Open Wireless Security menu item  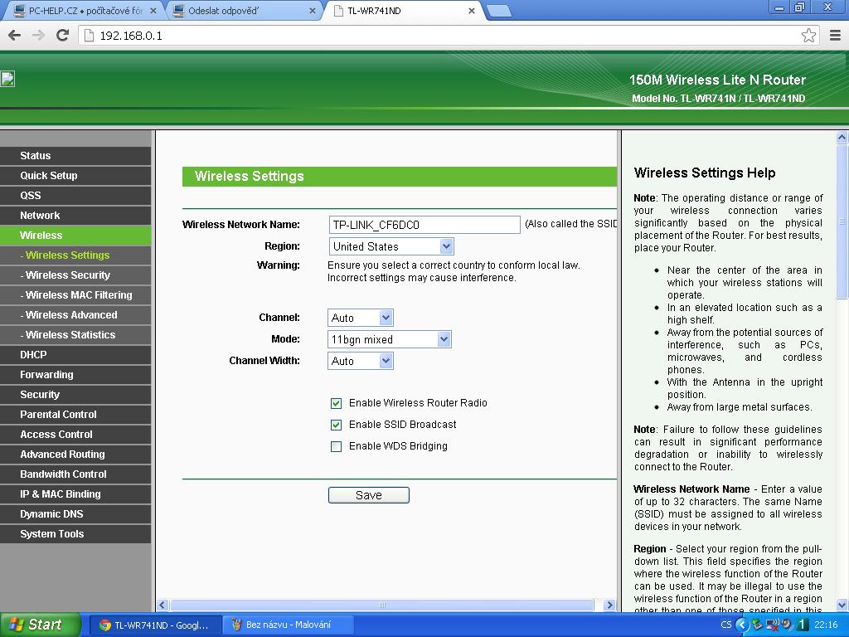pyautogui.click(x=67, y=275)
